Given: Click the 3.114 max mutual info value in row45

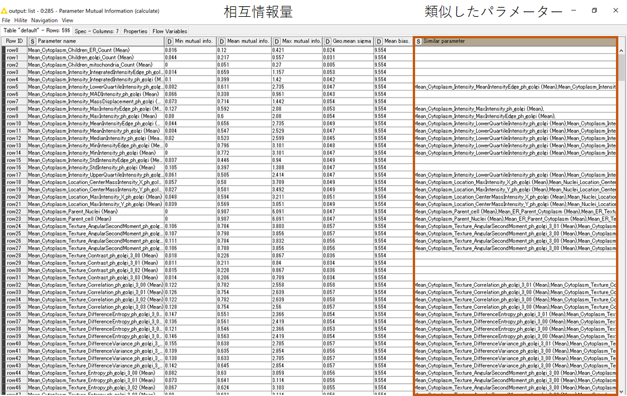Looking at the screenshot, I should (297, 380).
